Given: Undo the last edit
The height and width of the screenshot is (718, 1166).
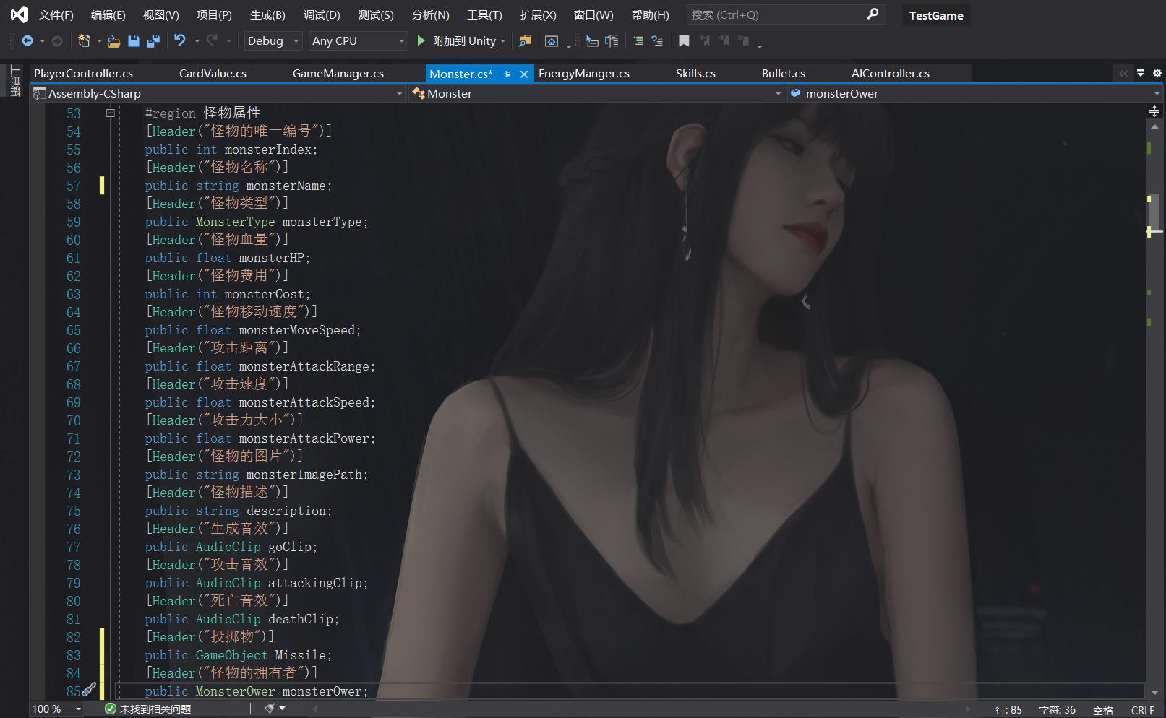Looking at the screenshot, I should (x=180, y=41).
